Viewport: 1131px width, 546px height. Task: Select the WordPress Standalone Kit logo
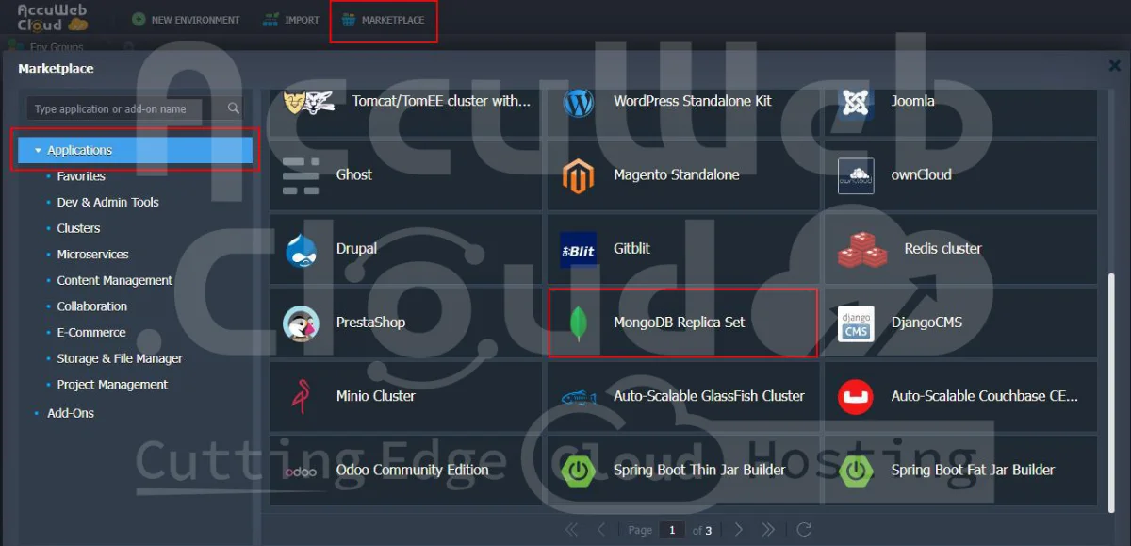(579, 102)
